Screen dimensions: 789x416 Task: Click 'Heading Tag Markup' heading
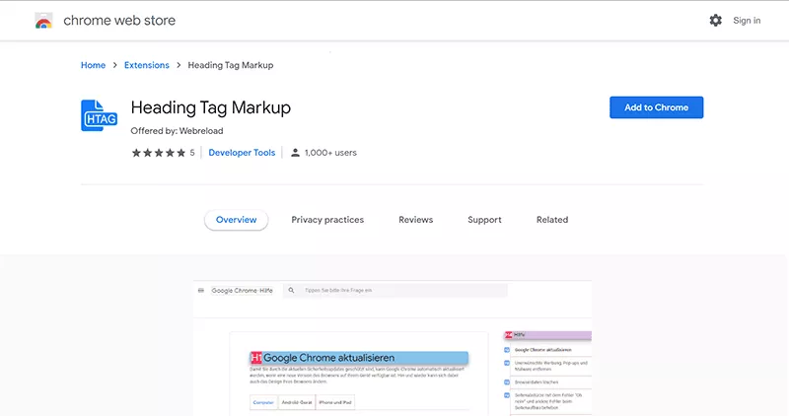click(x=211, y=107)
